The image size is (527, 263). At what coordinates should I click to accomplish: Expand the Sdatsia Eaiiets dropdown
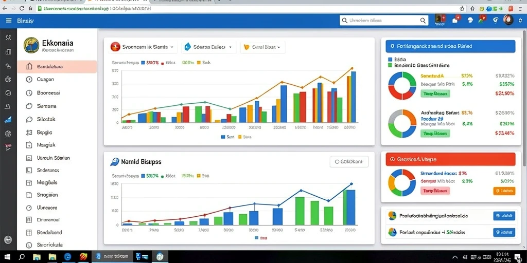pyautogui.click(x=208, y=47)
